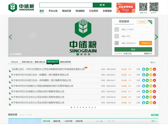
Task: Share 进口玉米（非转基因）announcement to Weibo
Action: 155,80
